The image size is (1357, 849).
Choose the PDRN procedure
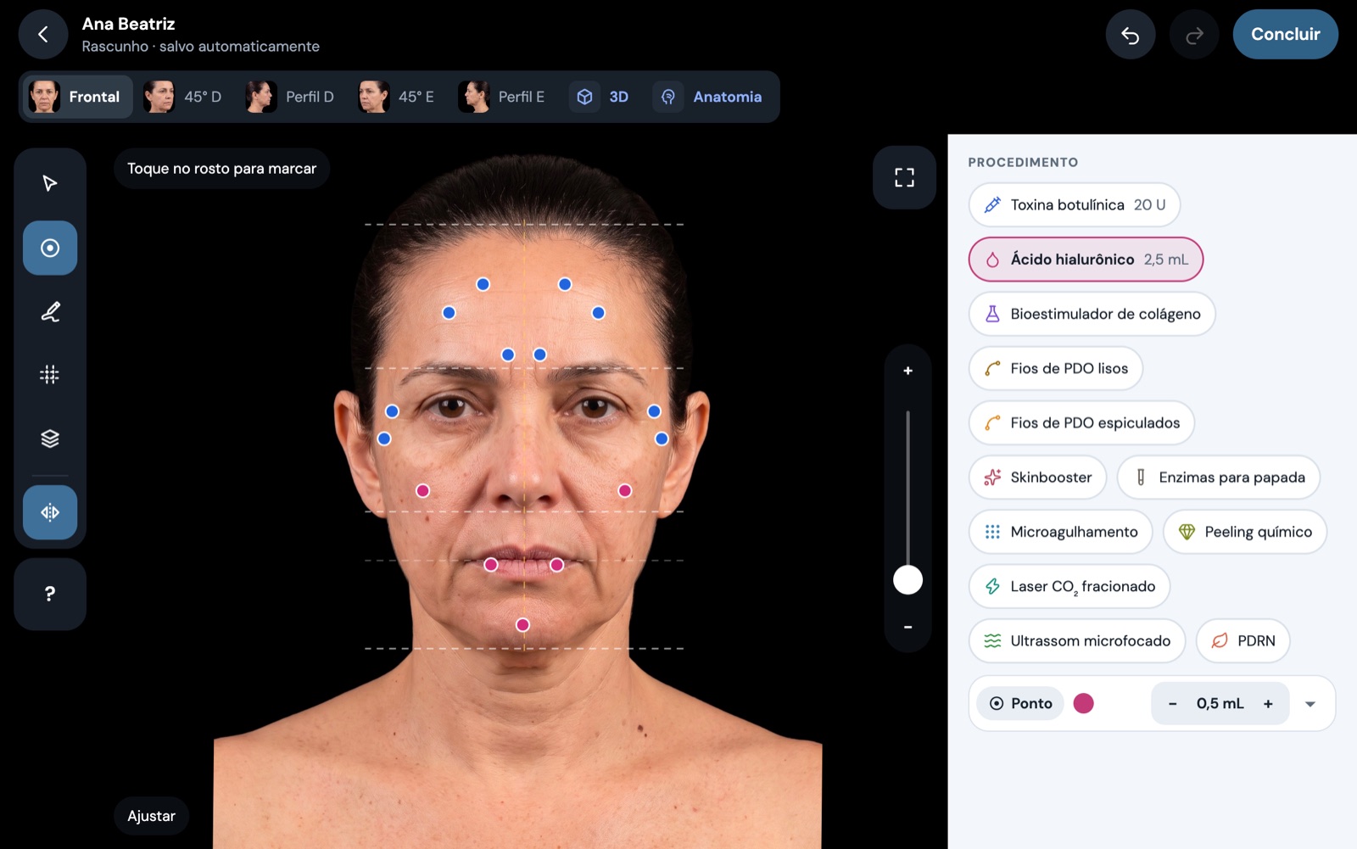click(x=1243, y=640)
